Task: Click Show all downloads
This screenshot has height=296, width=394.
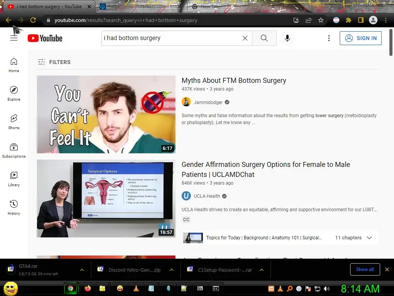Action: tap(365, 269)
